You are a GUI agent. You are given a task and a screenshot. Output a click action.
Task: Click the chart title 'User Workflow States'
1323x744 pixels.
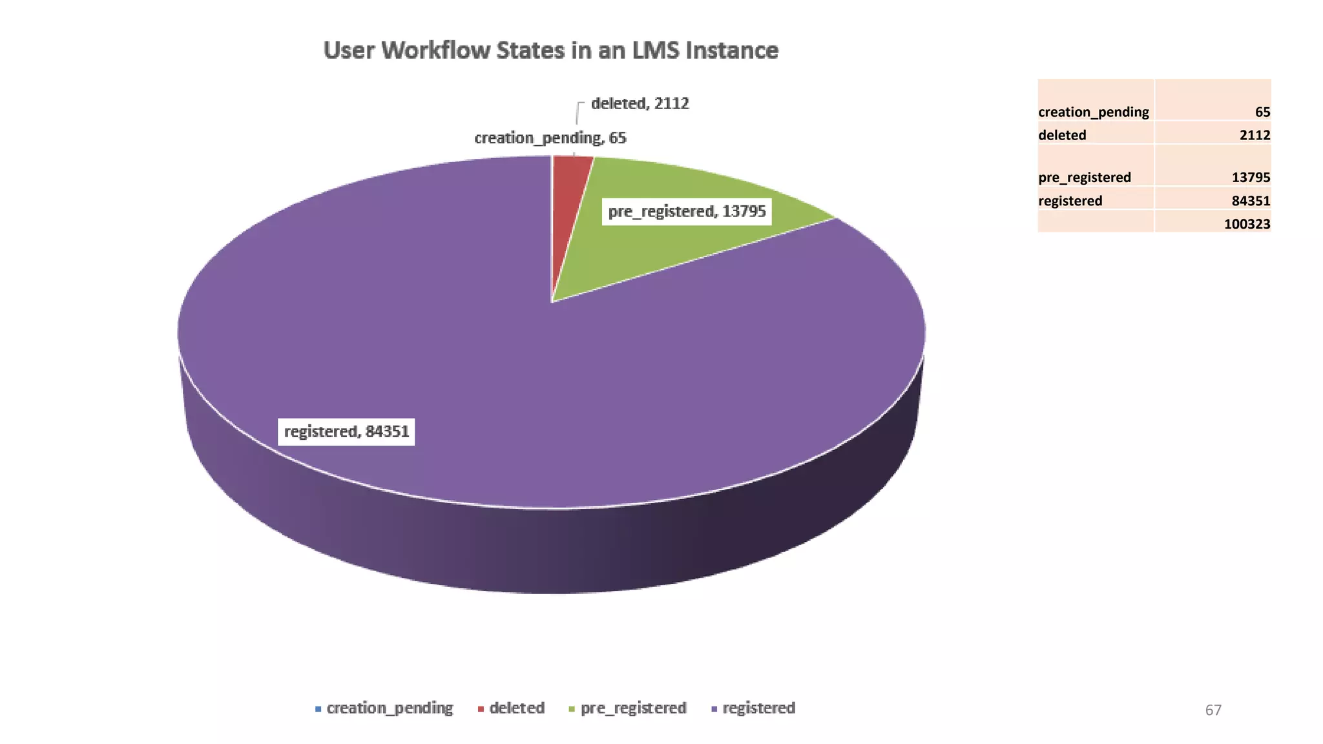[x=550, y=50]
